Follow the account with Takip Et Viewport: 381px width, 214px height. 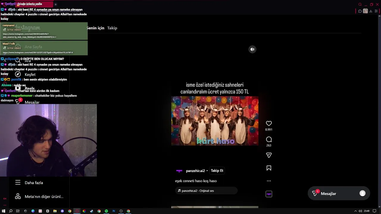[x=217, y=171]
